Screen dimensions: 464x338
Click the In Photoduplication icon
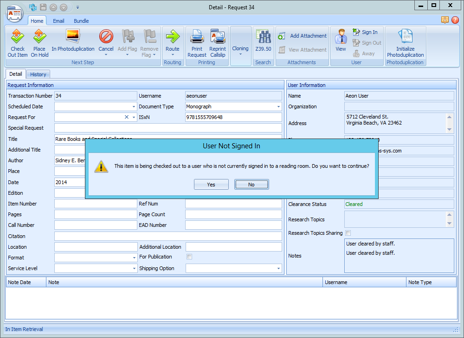coord(73,36)
